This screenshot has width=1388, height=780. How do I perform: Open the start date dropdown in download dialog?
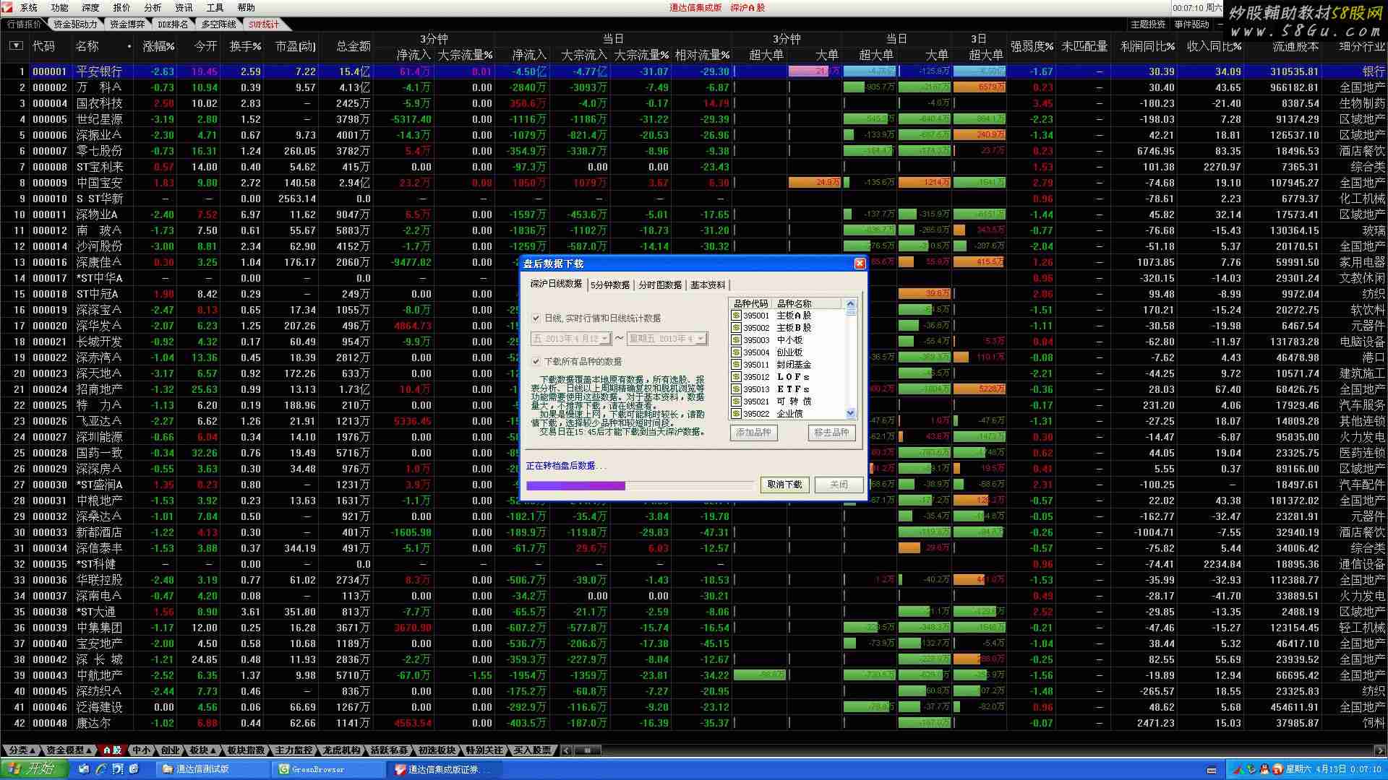(x=604, y=339)
